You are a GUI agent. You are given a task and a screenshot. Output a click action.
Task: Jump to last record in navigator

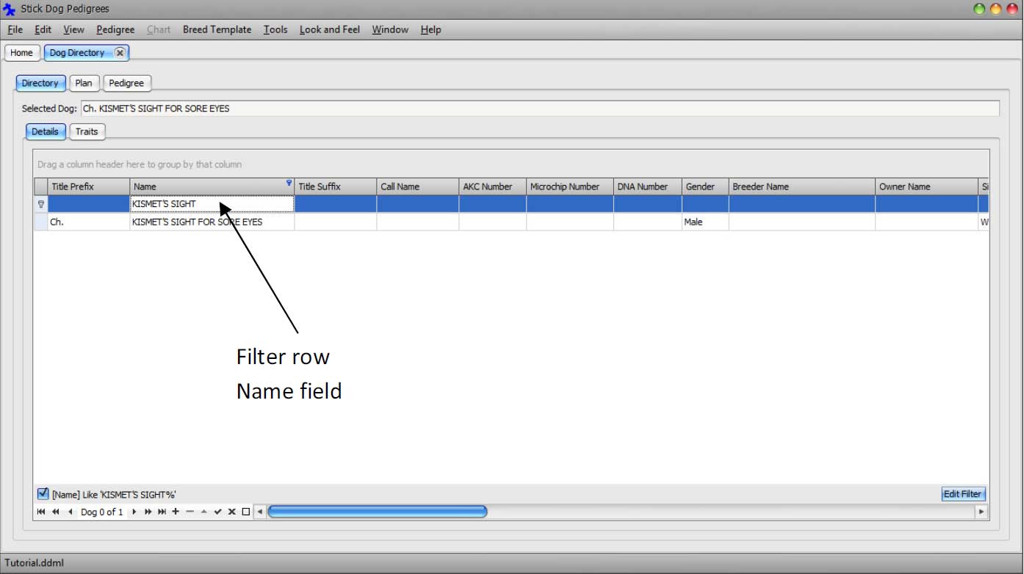click(162, 512)
